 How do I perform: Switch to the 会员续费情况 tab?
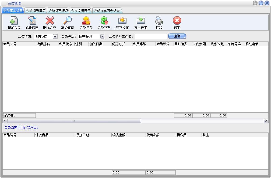point(58,11)
